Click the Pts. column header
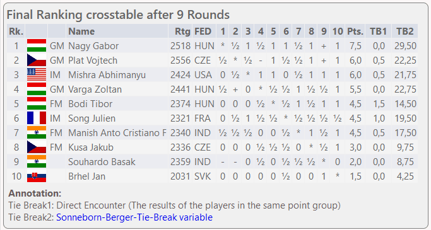 (x=355, y=32)
